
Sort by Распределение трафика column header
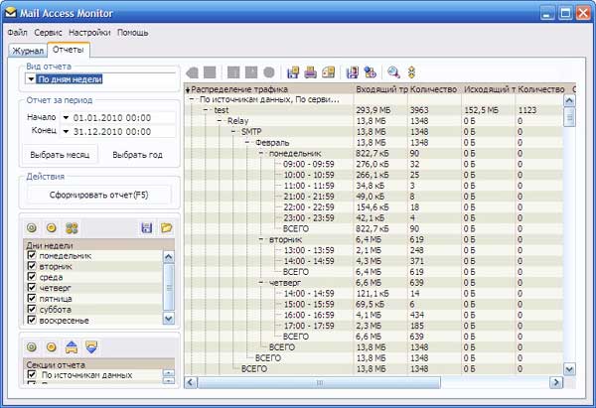269,89
